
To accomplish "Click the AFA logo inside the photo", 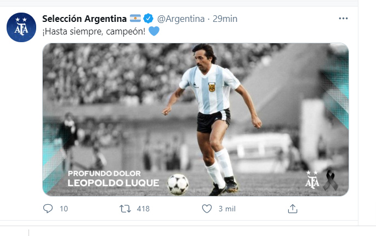I will (x=312, y=179).
